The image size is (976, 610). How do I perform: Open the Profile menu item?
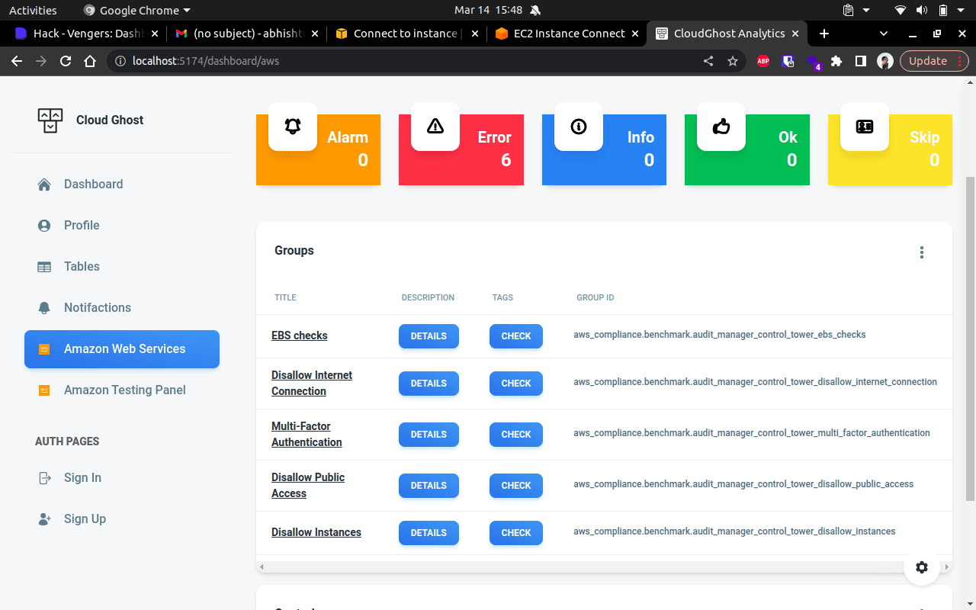122,226
